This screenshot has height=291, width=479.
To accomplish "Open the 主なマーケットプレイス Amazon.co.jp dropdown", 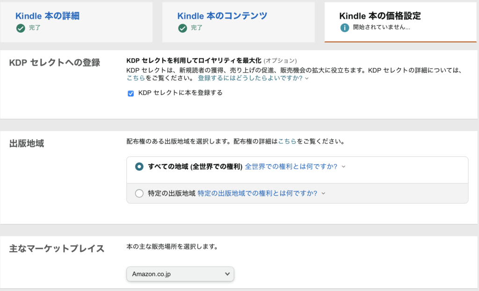I will click(x=180, y=274).
